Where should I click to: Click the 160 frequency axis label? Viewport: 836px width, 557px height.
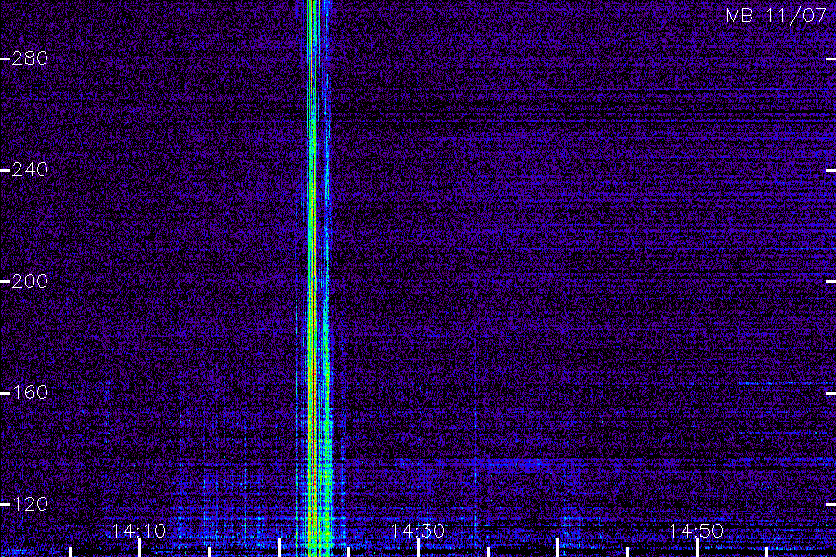(x=30, y=393)
